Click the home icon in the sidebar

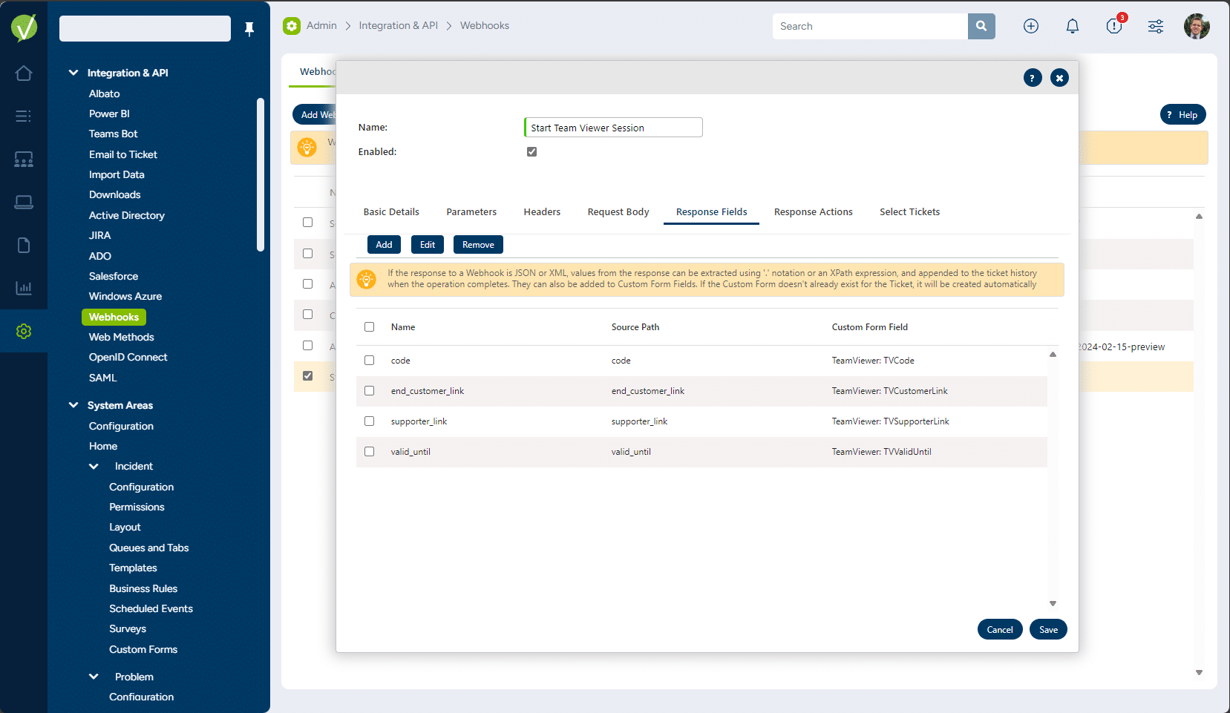click(24, 73)
